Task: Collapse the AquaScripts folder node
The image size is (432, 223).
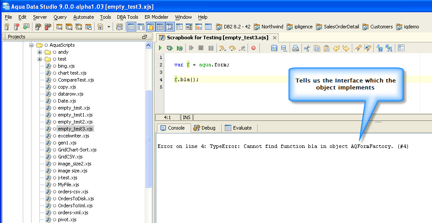Action: 32,45
